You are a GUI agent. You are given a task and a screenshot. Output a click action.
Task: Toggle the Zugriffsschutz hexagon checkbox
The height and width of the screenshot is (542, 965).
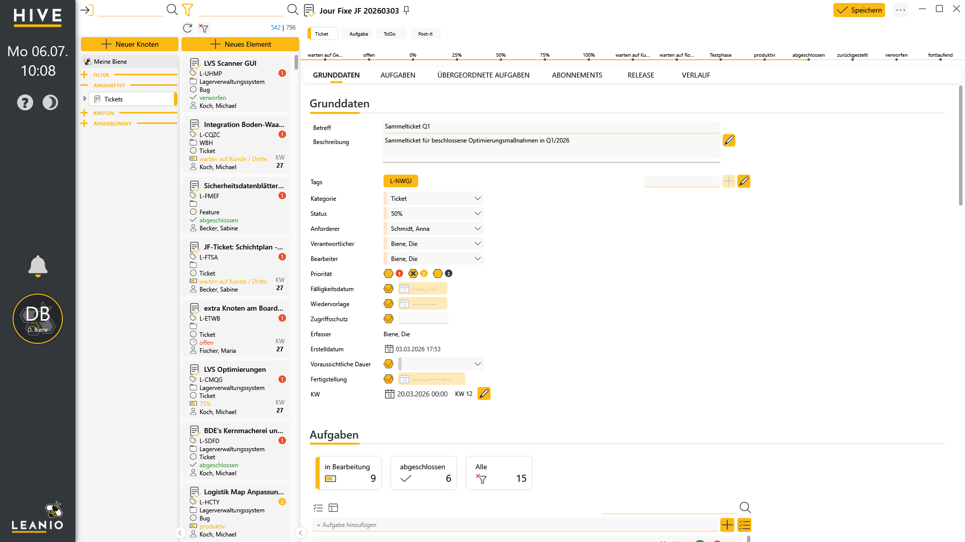pyautogui.click(x=389, y=319)
